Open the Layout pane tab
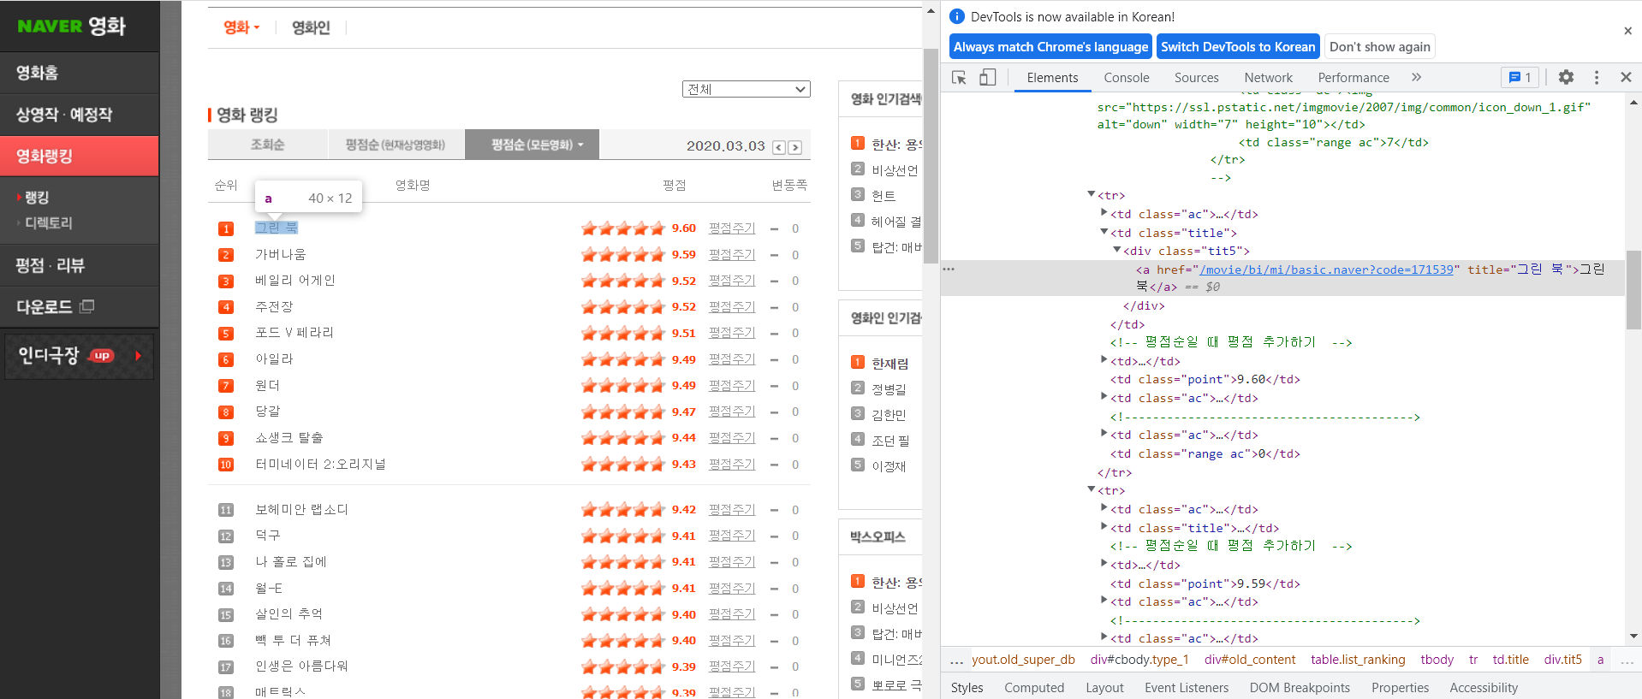The image size is (1642, 699). tap(1104, 687)
